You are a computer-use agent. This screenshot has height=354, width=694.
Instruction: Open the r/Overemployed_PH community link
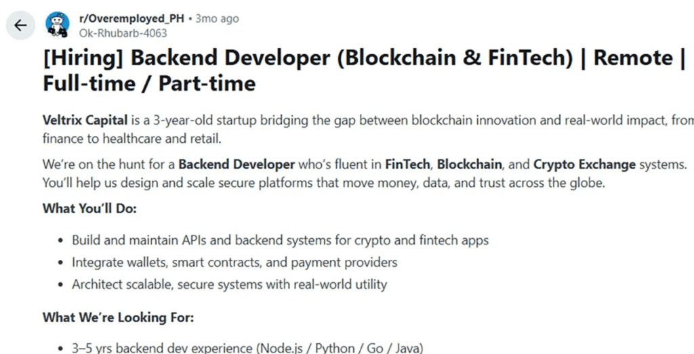point(135,19)
